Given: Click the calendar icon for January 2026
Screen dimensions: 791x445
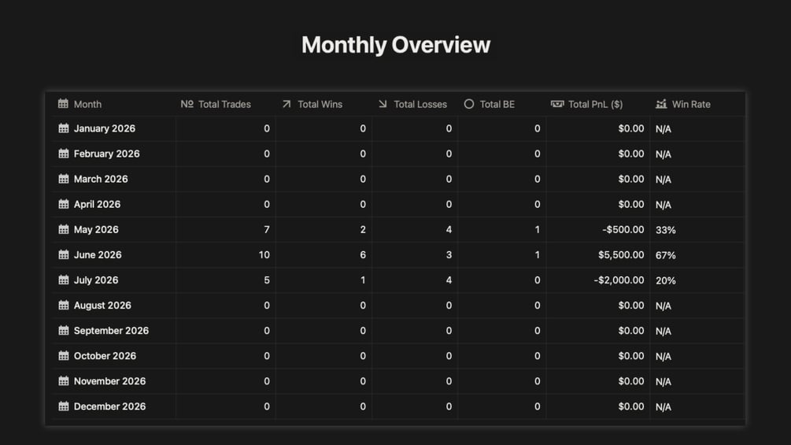Looking at the screenshot, I should point(64,128).
